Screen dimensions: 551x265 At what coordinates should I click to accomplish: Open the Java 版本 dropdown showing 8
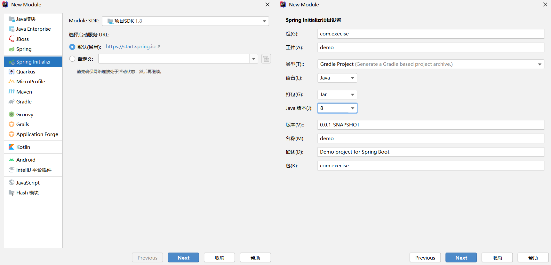pyautogui.click(x=337, y=108)
